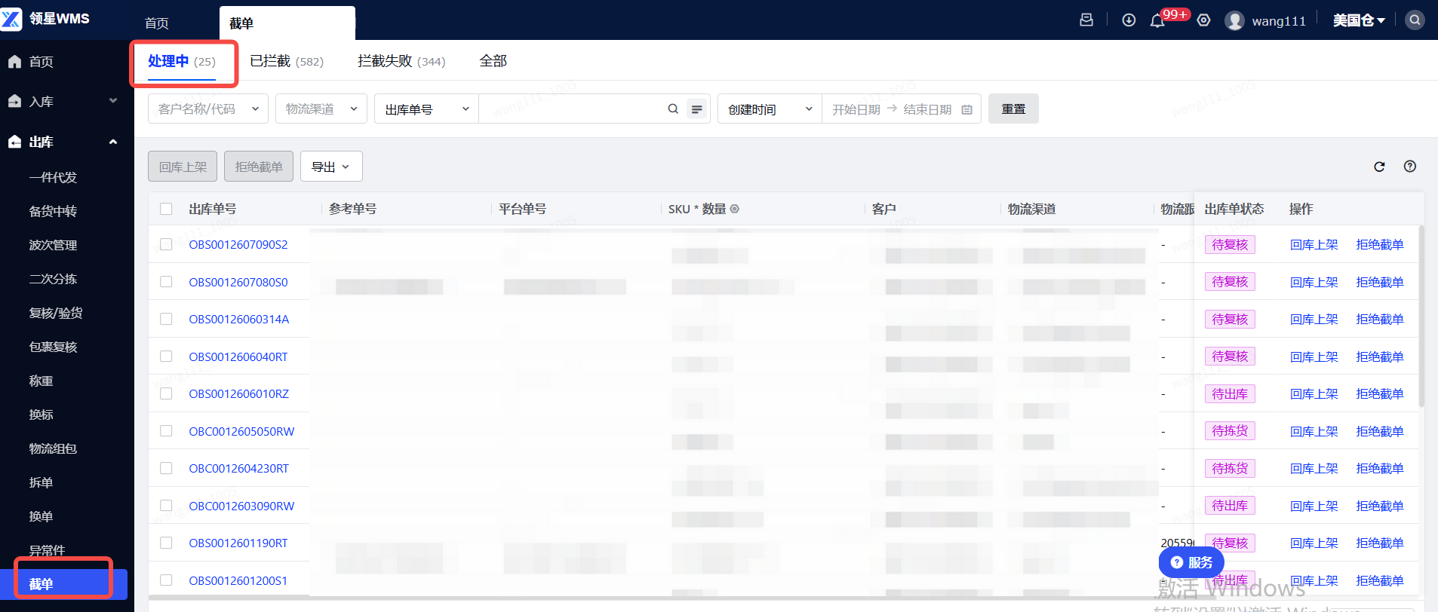
Task: Click the wang111 user avatar
Action: [x=1235, y=20]
